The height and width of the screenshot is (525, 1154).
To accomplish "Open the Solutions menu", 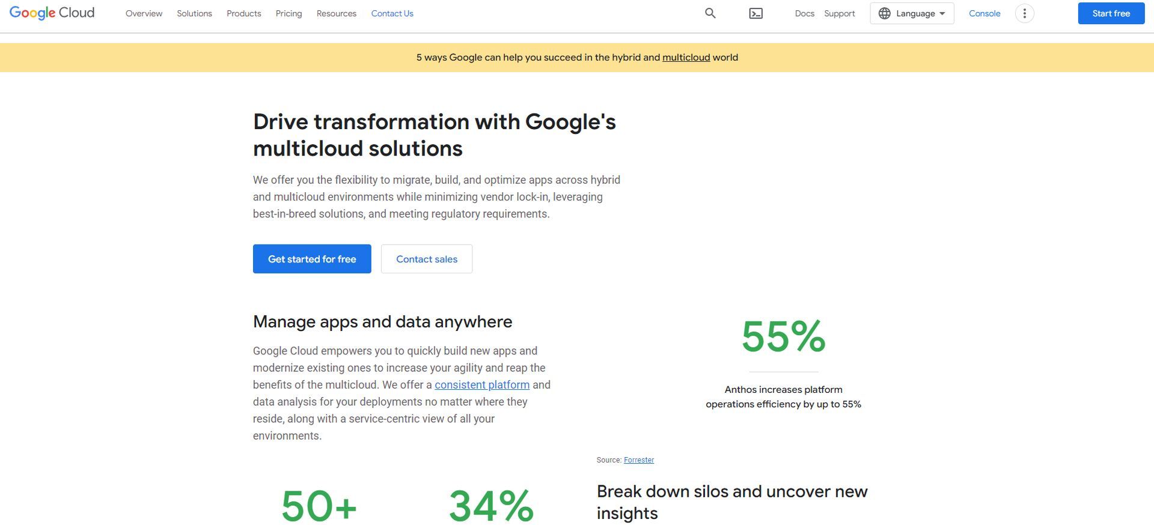I will [x=194, y=13].
